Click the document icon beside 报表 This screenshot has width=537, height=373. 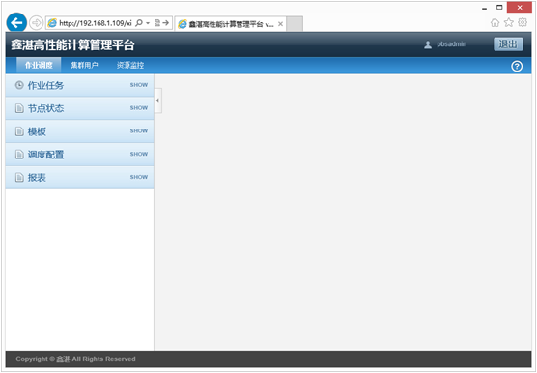point(19,177)
